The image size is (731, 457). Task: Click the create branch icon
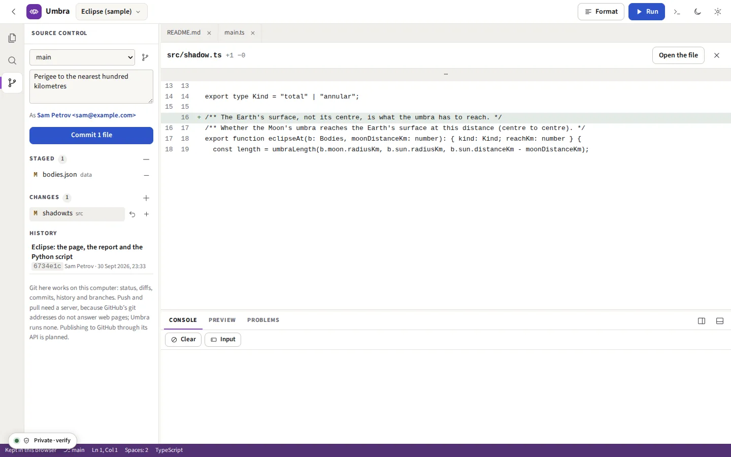145,57
